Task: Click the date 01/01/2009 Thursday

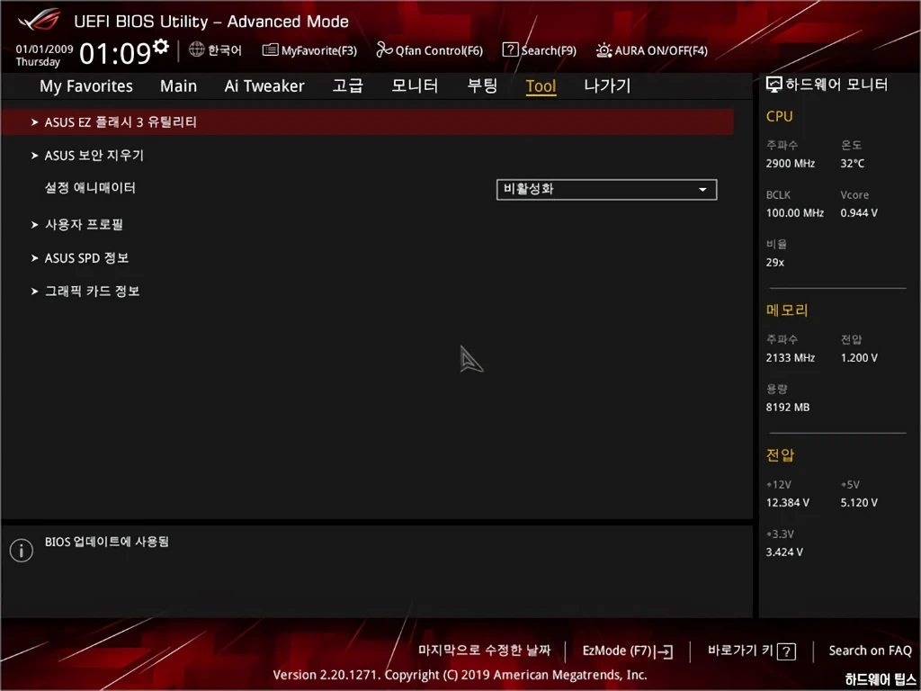Action: pos(44,55)
